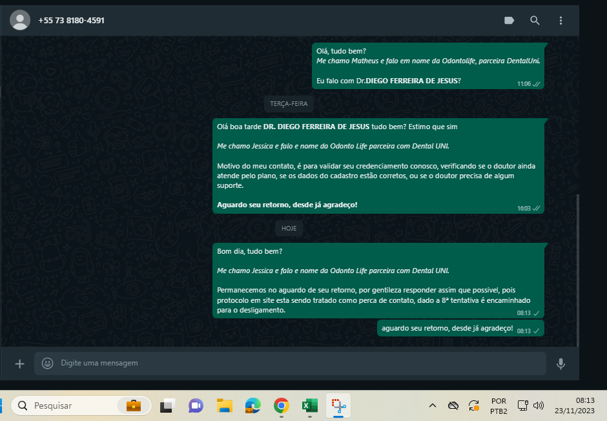Image resolution: width=607 pixels, height=421 pixels.
Task: Open the volume speaker control
Action: coord(539,406)
